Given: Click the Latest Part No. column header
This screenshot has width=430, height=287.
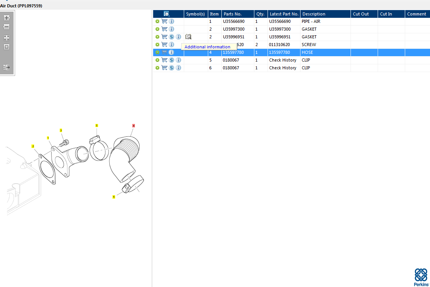Looking at the screenshot, I should [284, 14].
